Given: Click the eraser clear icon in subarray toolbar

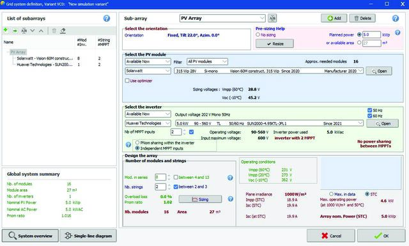Looking at the screenshot, I should pos(63,31).
